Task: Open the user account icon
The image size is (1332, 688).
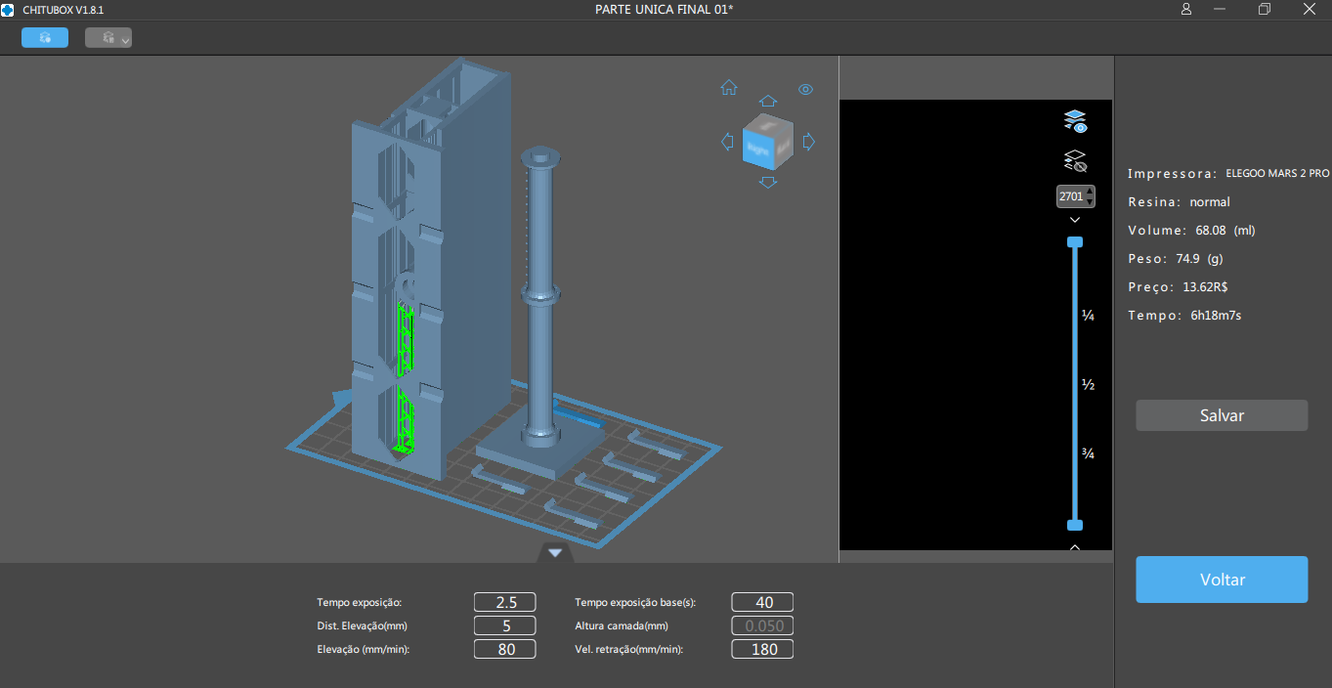Action: click(x=1186, y=9)
